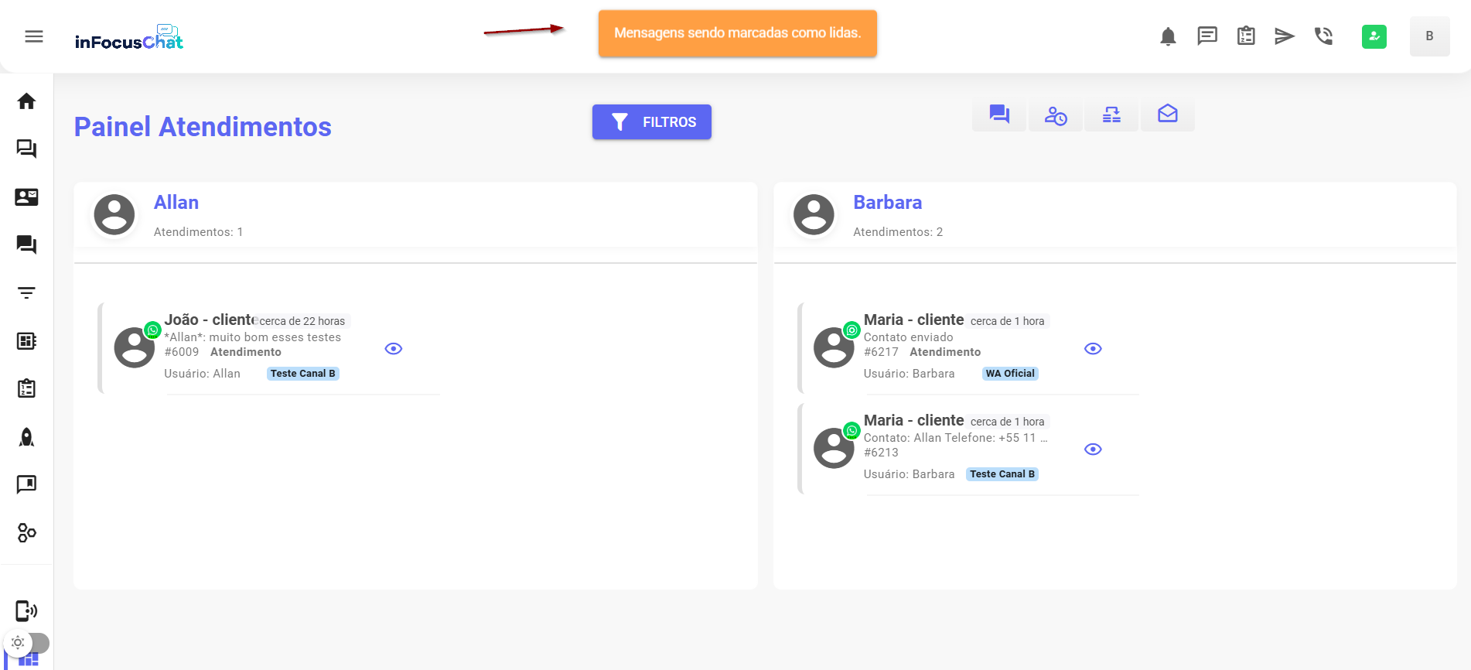The height and width of the screenshot is (670, 1471).
Task: View Maria ticket #6217 with eye icon
Action: coord(1093,349)
